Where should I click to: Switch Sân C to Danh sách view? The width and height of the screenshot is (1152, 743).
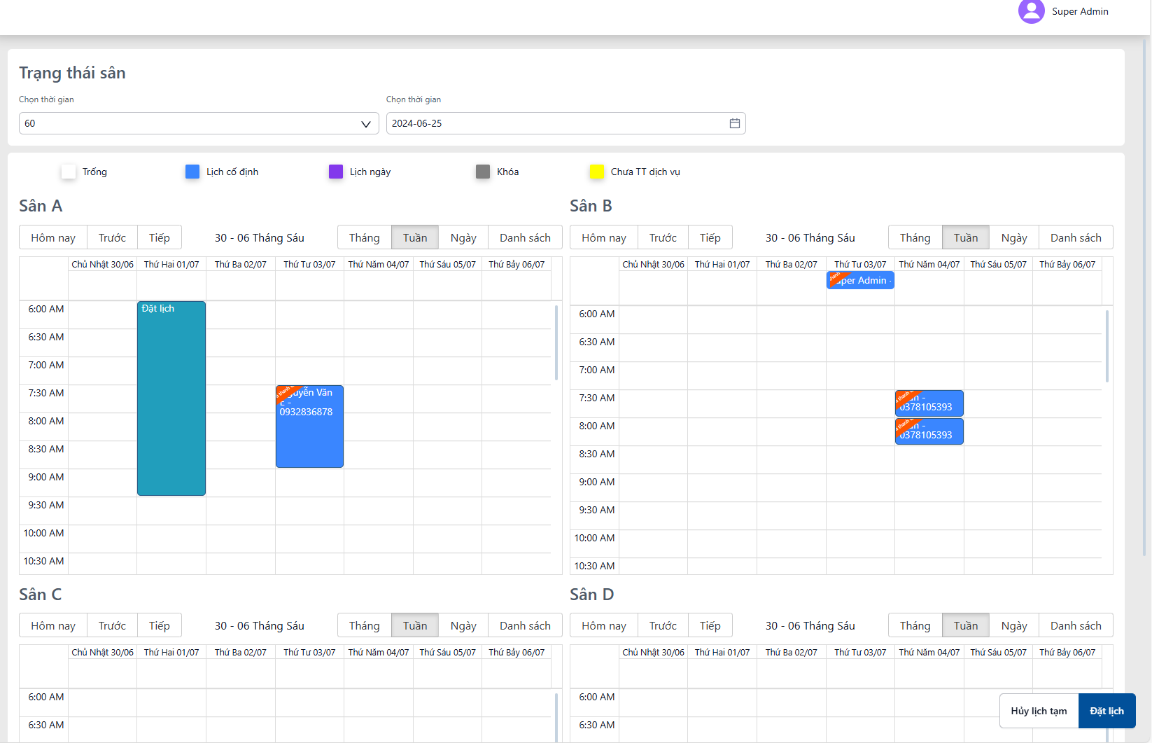point(525,625)
